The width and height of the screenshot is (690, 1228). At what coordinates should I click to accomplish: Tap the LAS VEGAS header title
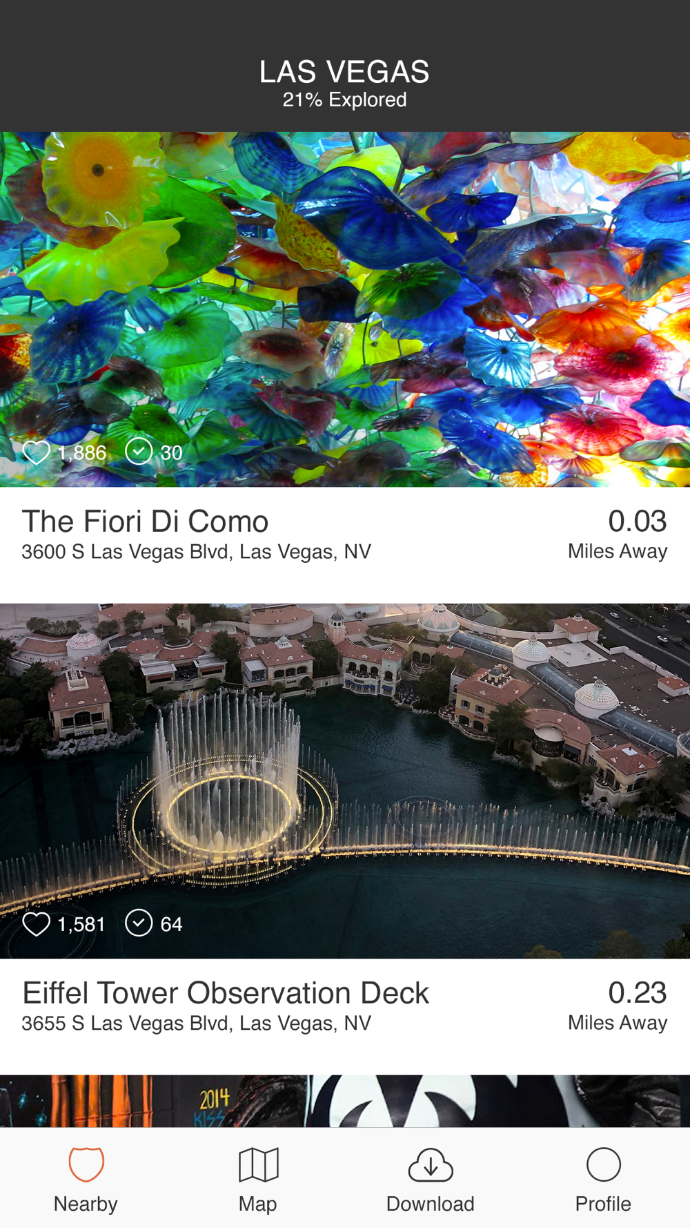click(x=344, y=72)
